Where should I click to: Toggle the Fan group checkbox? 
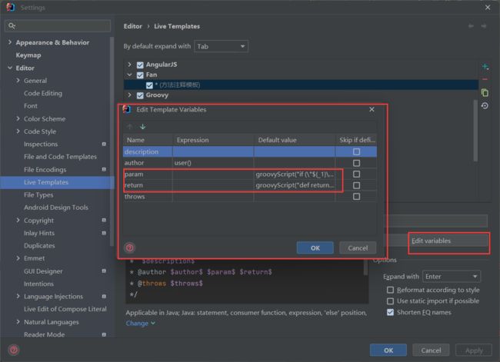pos(140,75)
